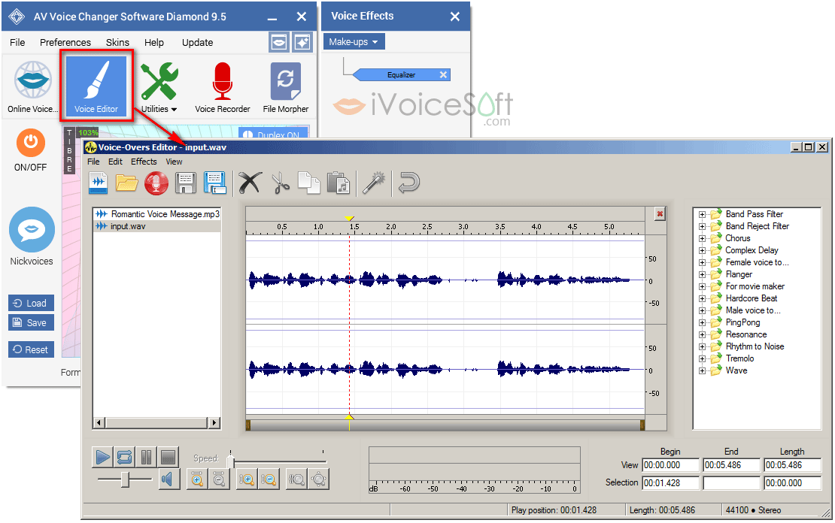Click the Load button
Viewport: 835px width, 523px height.
31,303
